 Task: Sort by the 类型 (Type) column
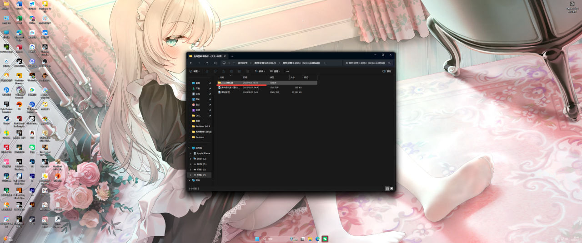coord(272,78)
